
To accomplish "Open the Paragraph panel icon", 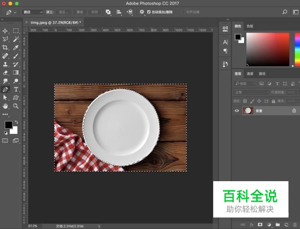I will [225, 51].
